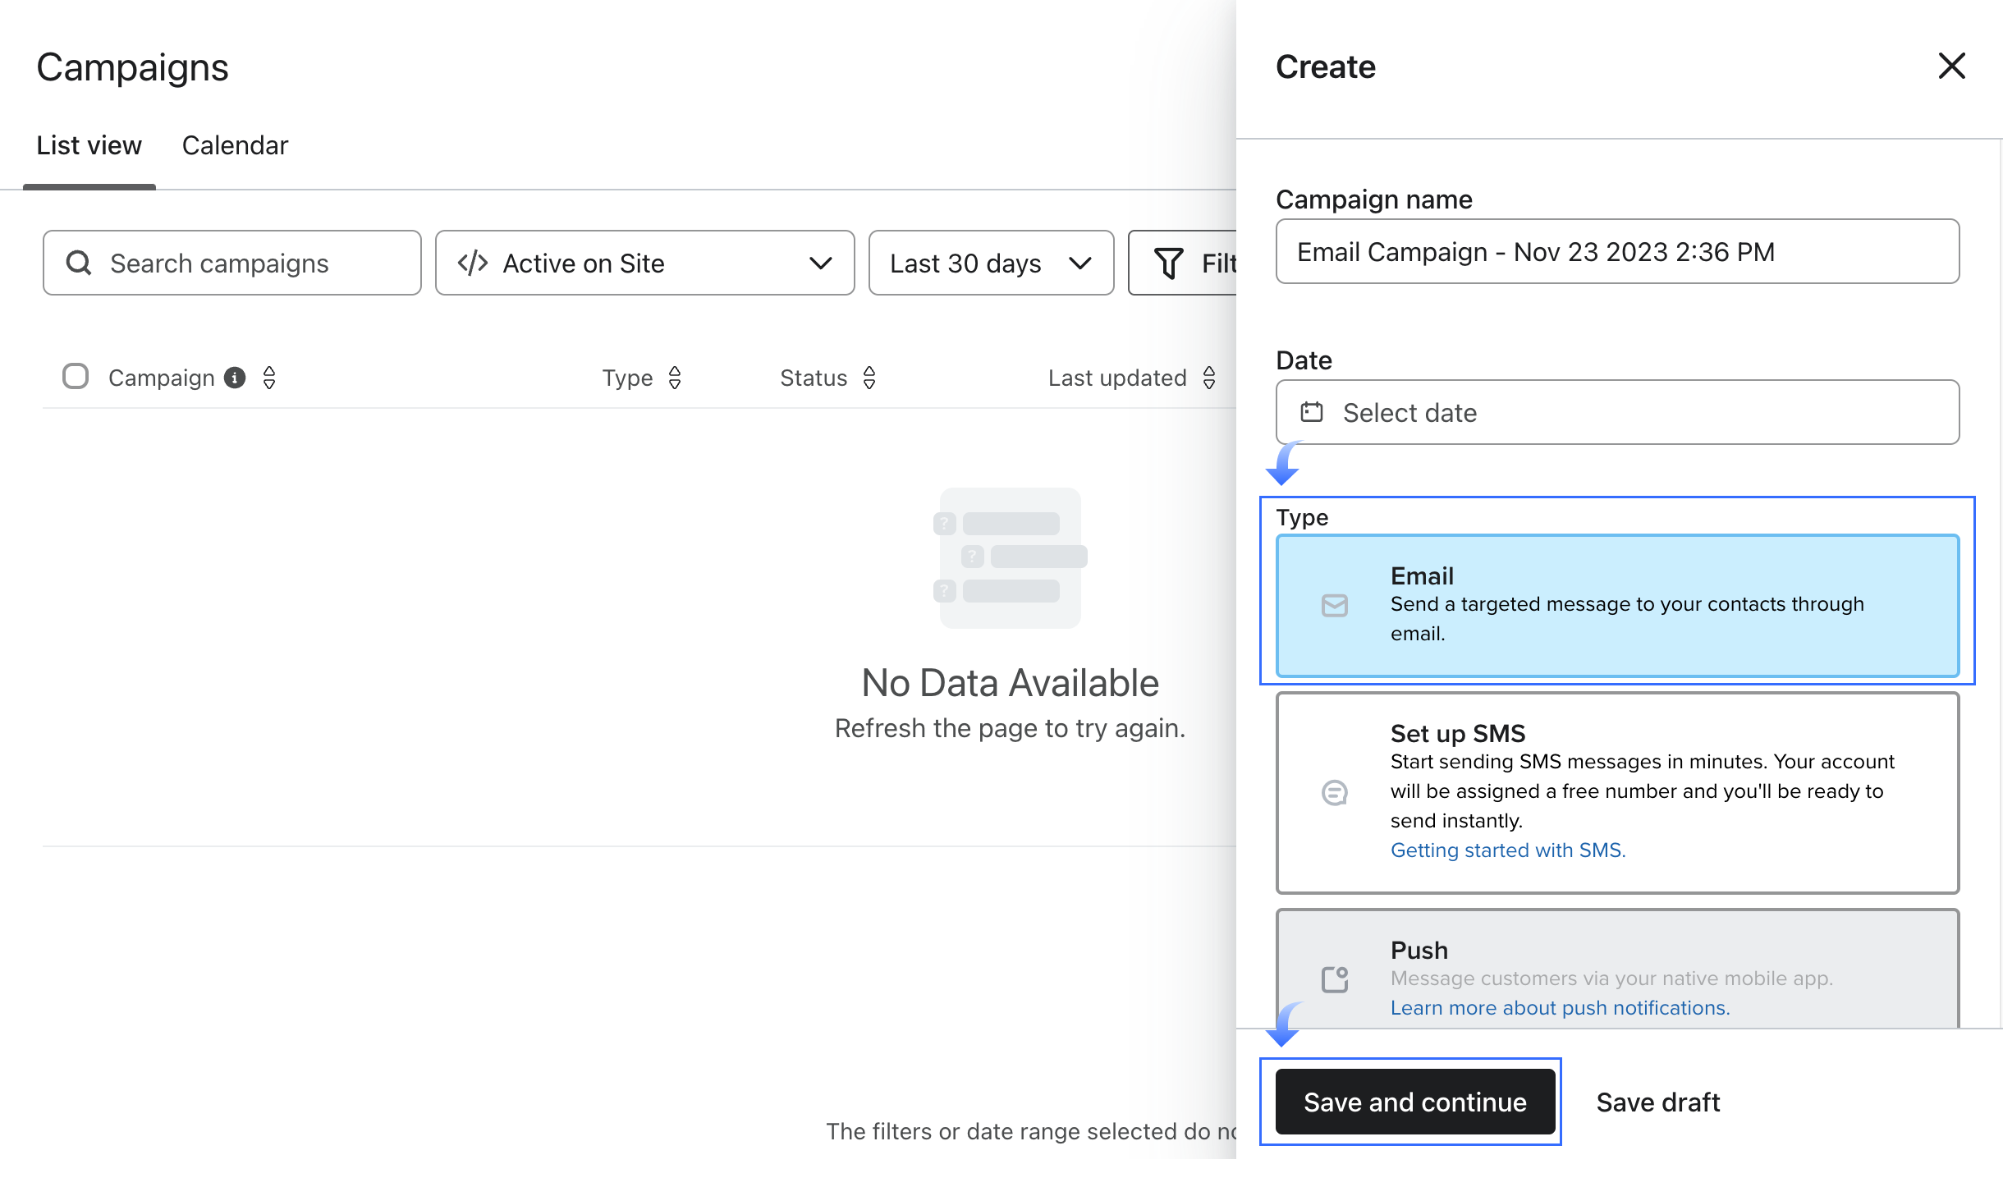Sort by Campaign column arrows
The image size is (2003, 1187).
(269, 378)
